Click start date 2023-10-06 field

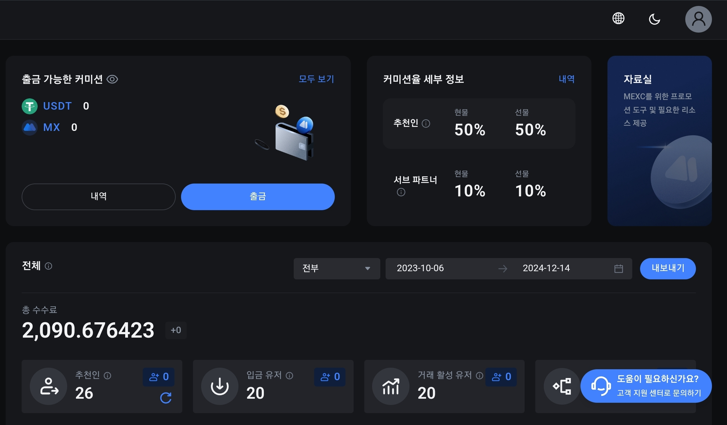(420, 268)
